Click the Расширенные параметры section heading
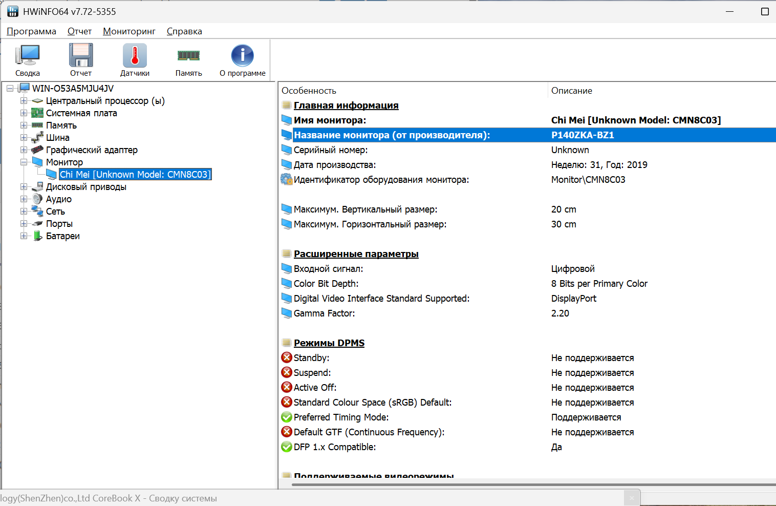Image resolution: width=776 pixels, height=506 pixels. coord(356,254)
